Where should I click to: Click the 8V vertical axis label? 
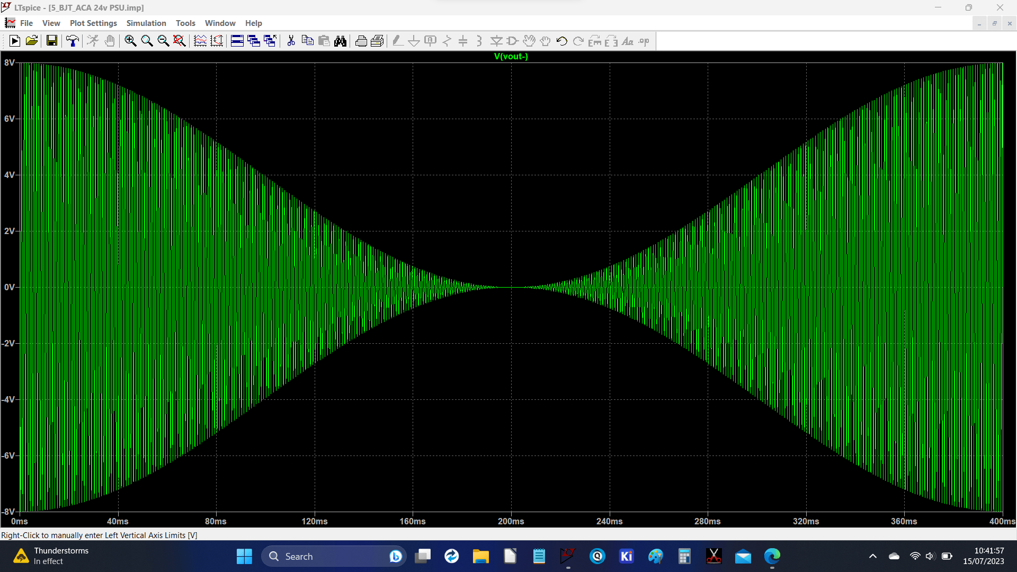9,62
